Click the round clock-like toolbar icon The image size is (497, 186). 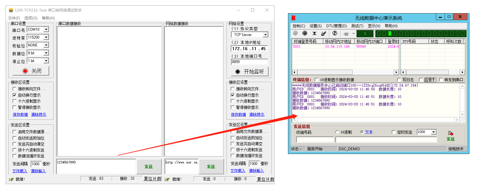[335, 33]
